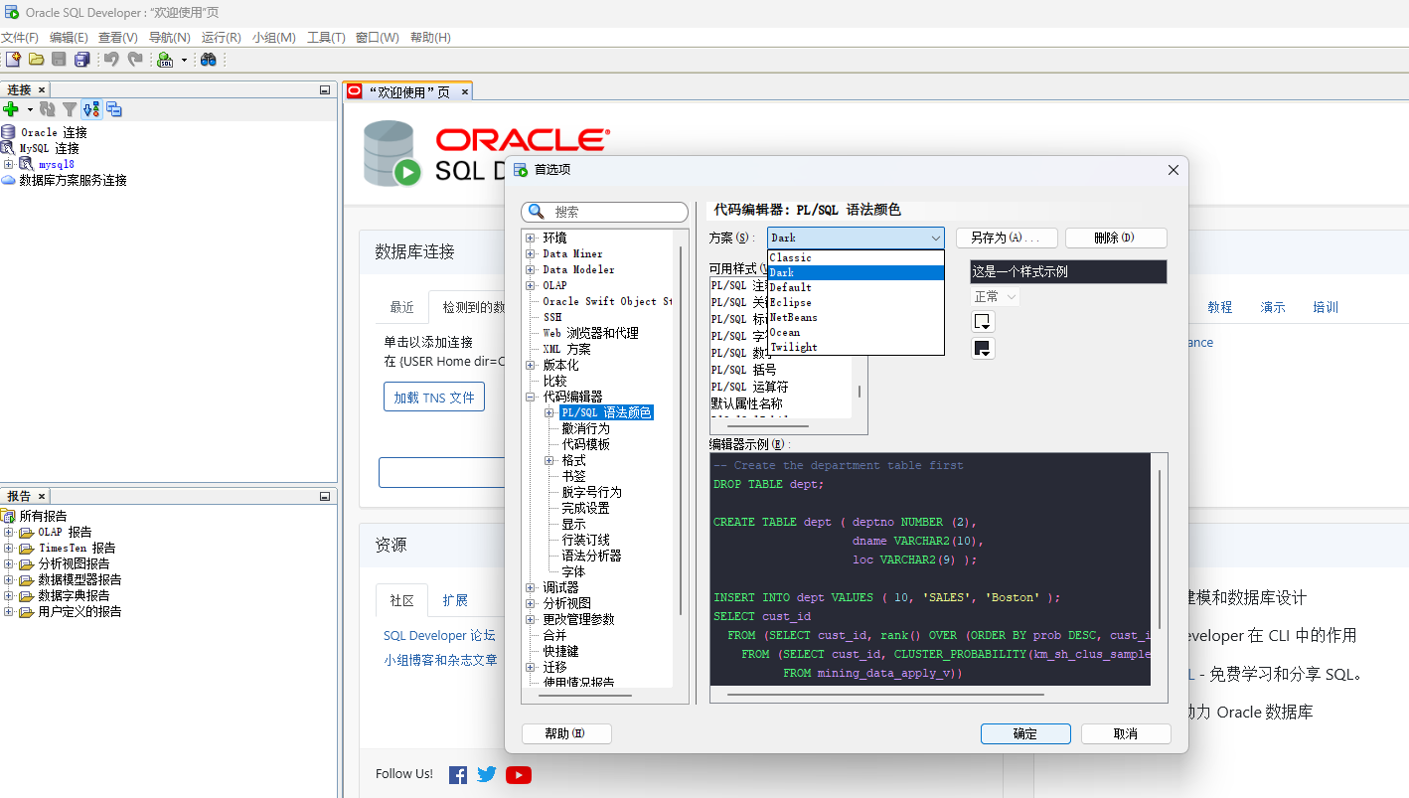
Task: Expand OLAP 报告 in reports tree
Action: tap(8, 532)
